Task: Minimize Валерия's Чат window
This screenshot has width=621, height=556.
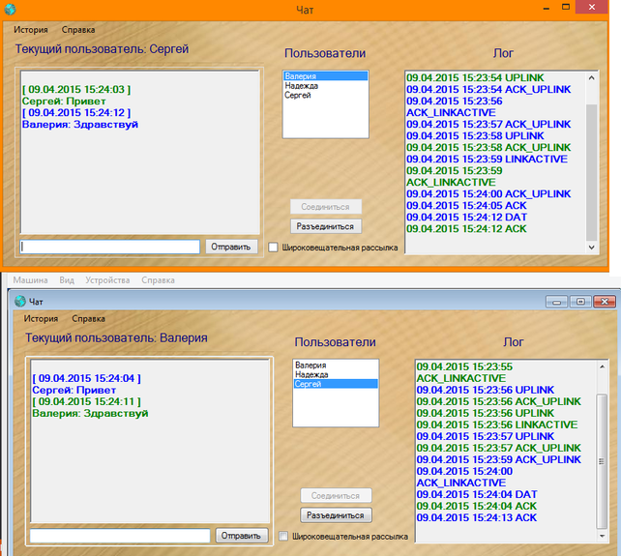Action: (557, 302)
